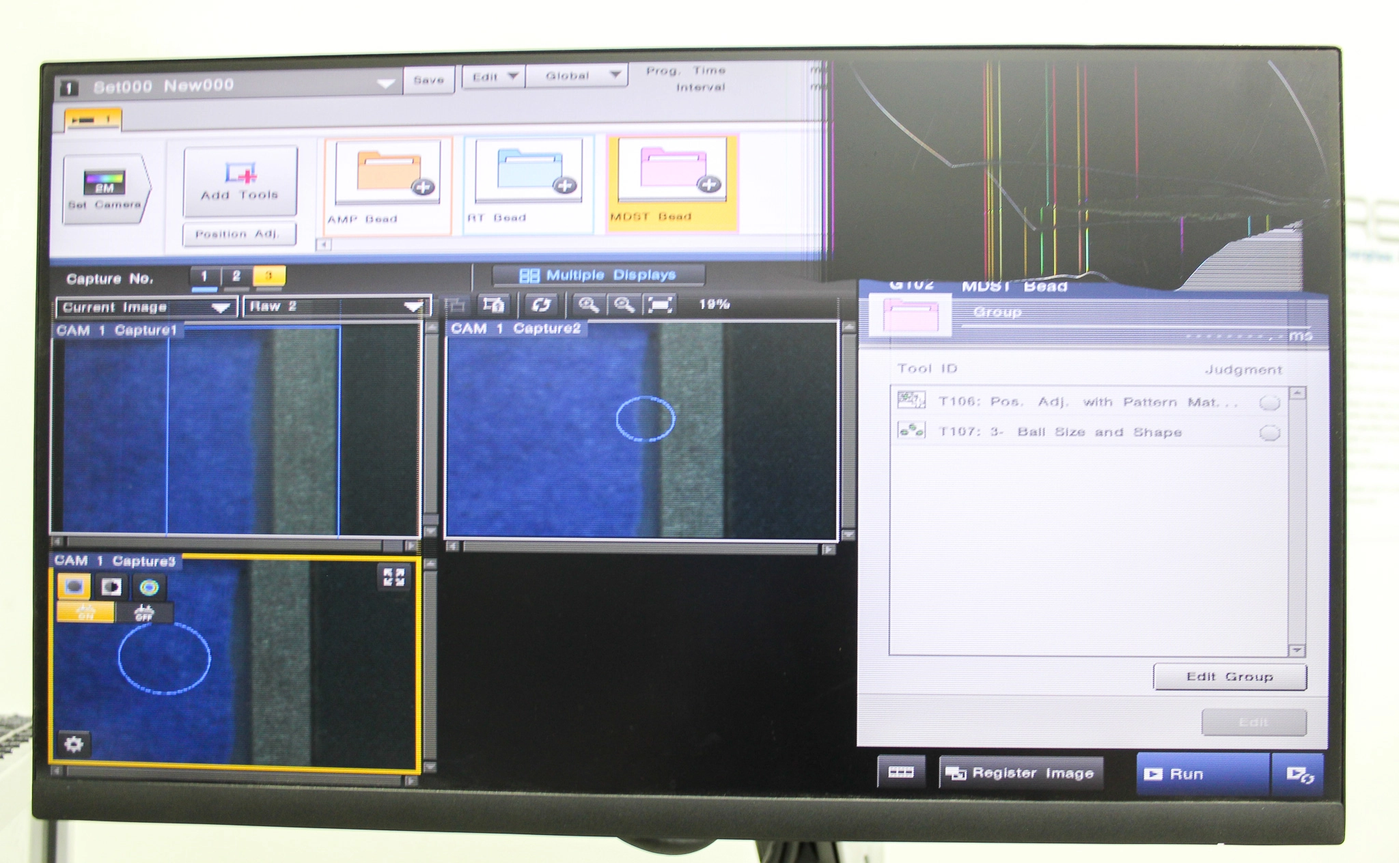Click the greyed-out Edit button
Screen dimensions: 1399x863
[x=1253, y=722]
